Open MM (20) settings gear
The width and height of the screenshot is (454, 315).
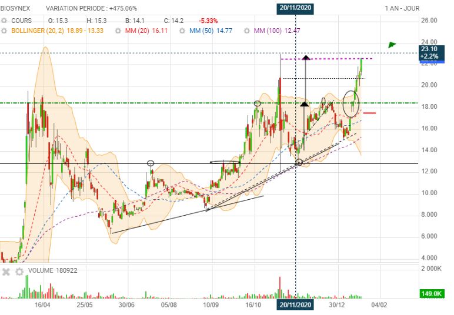(x=118, y=31)
